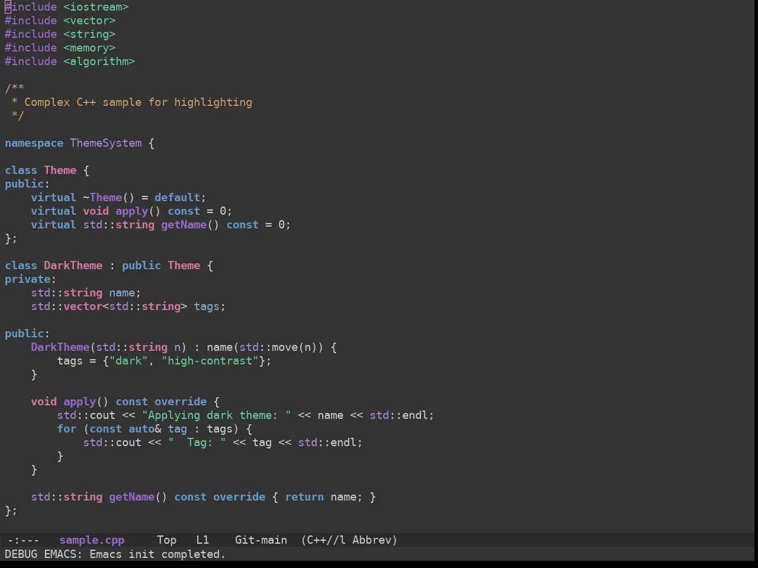Image resolution: width=758 pixels, height=568 pixels.
Task: Click 'override' in the 'void apply()' line
Action: (181, 402)
